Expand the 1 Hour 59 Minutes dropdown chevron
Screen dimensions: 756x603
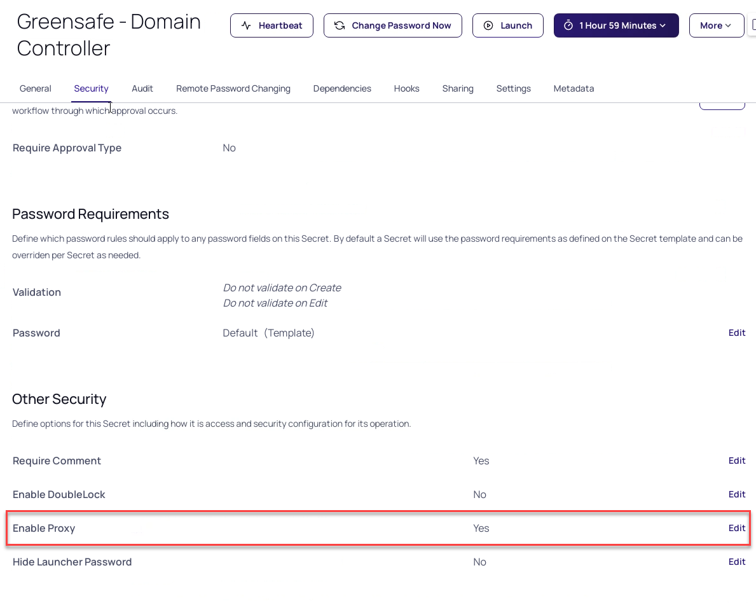pos(663,25)
